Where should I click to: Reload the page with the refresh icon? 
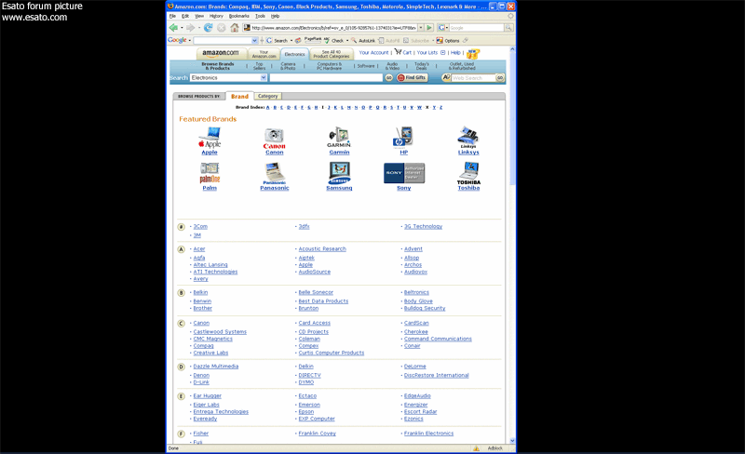click(208, 28)
